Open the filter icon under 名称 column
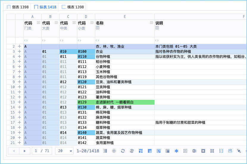This screenshot has width=247, height=164. coord(97,41)
